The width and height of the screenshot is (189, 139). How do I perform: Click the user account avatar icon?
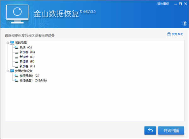(x=185, y=24)
